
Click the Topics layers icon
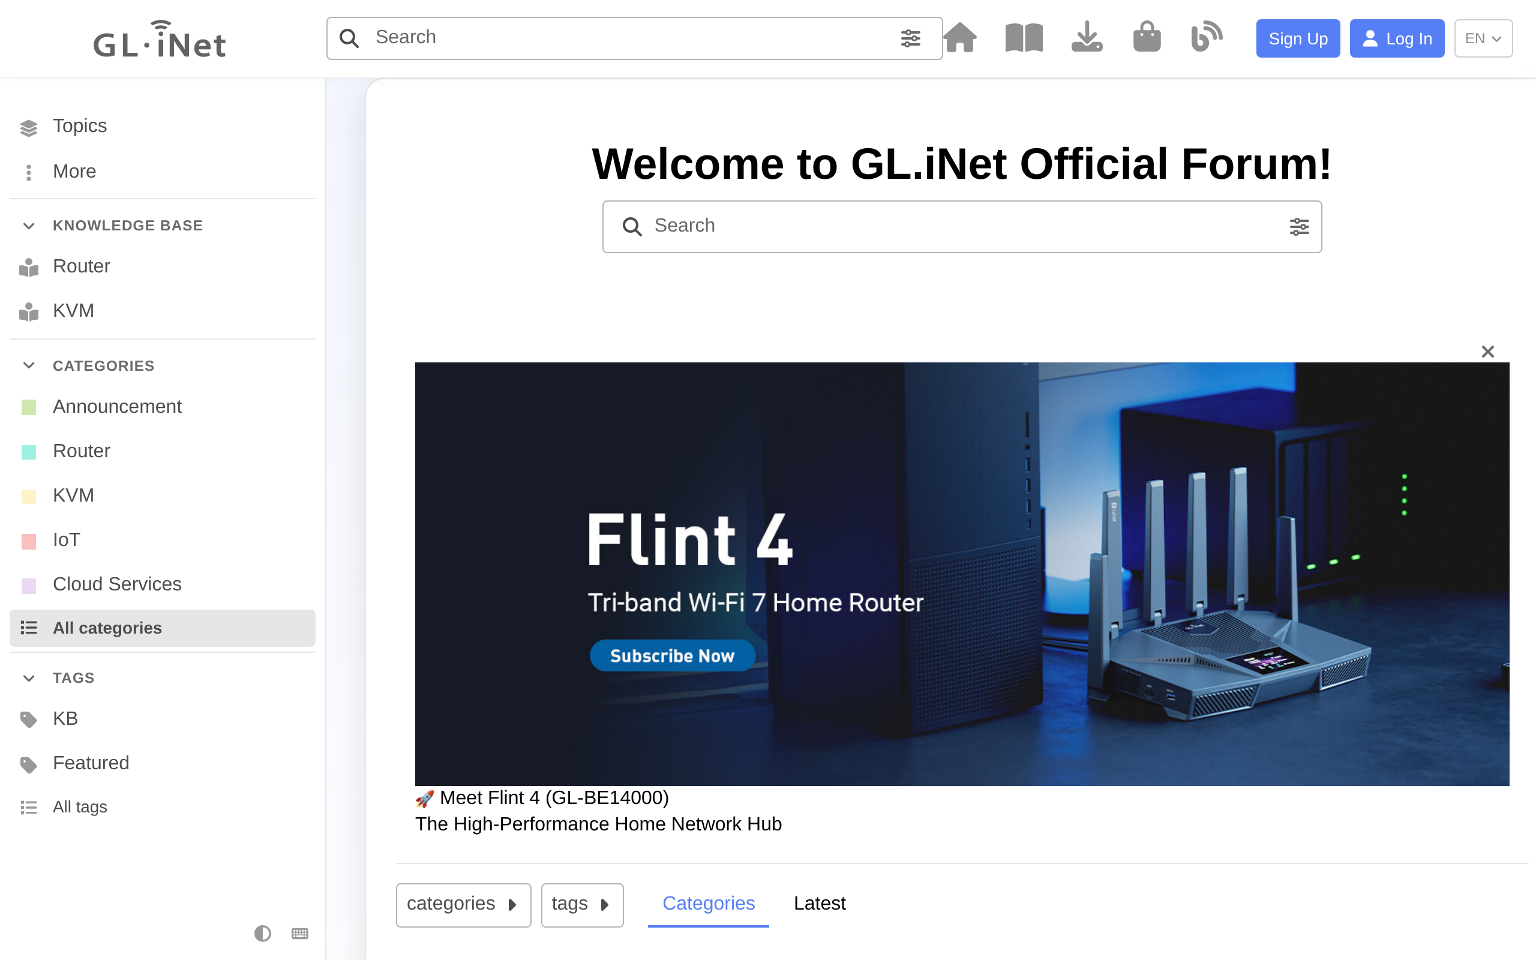click(29, 128)
